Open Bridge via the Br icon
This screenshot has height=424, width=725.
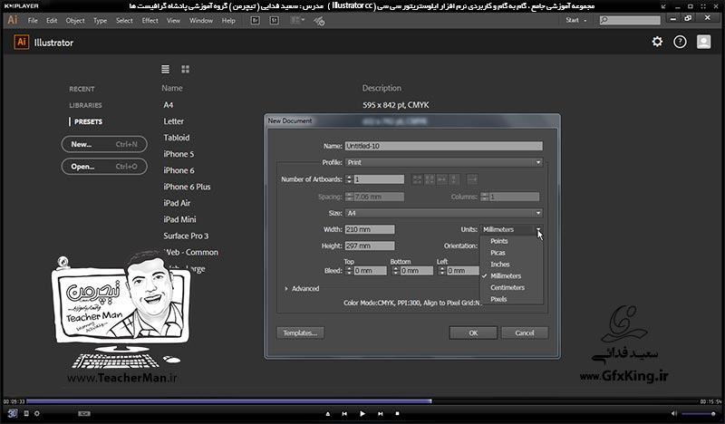pos(255,20)
